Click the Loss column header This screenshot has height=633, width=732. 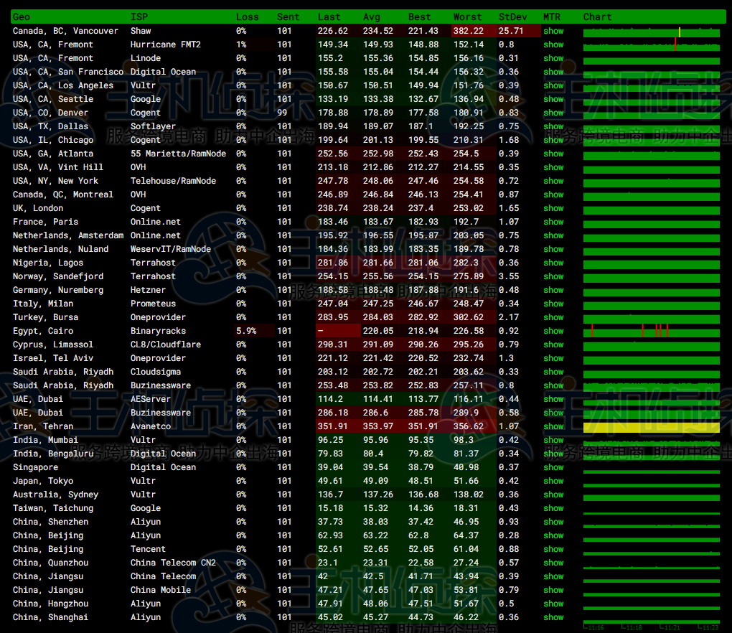click(x=247, y=17)
